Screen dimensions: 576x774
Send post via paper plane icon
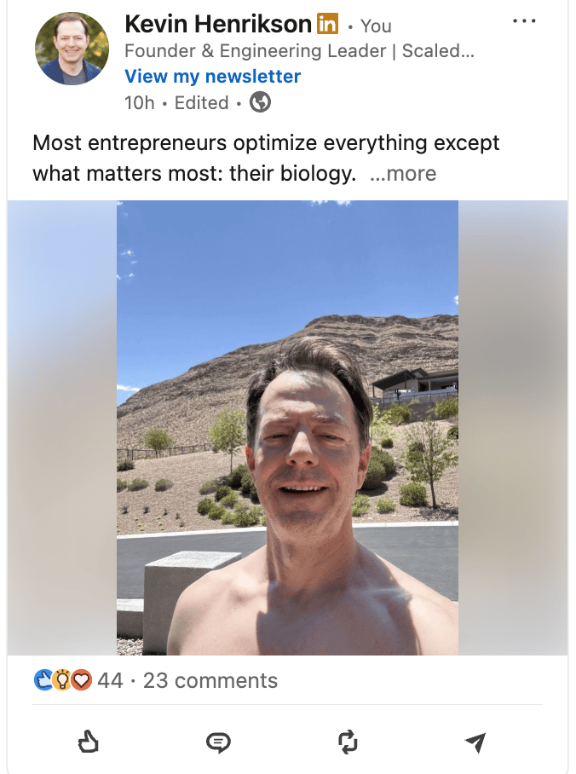coord(475,742)
